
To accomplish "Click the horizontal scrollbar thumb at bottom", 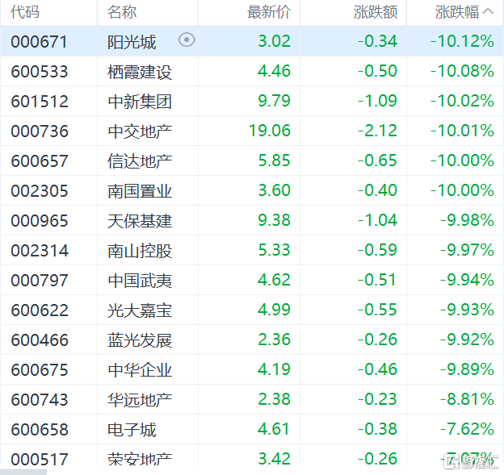I will point(23,472).
